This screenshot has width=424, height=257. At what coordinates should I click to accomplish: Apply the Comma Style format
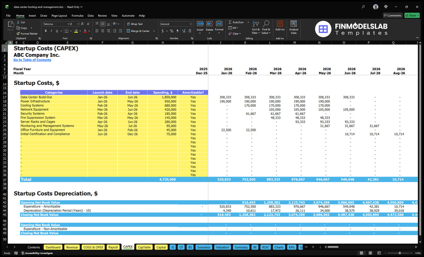177,31
